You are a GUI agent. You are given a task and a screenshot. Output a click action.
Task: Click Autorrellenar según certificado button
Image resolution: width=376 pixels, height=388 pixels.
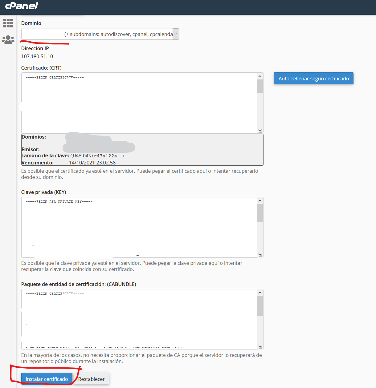tap(313, 79)
